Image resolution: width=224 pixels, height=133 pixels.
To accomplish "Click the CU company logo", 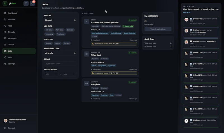I will pyautogui.click(x=87, y=83).
